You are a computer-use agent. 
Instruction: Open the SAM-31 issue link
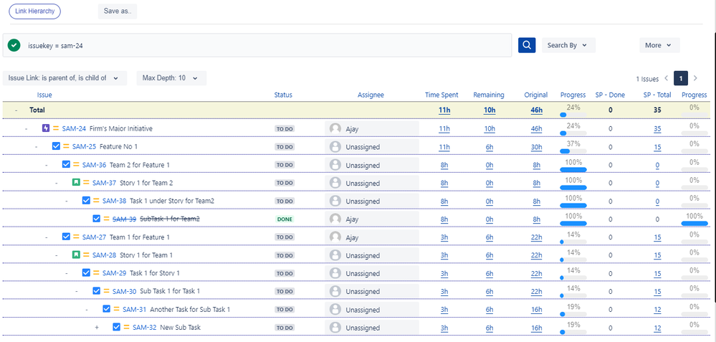[134, 309]
